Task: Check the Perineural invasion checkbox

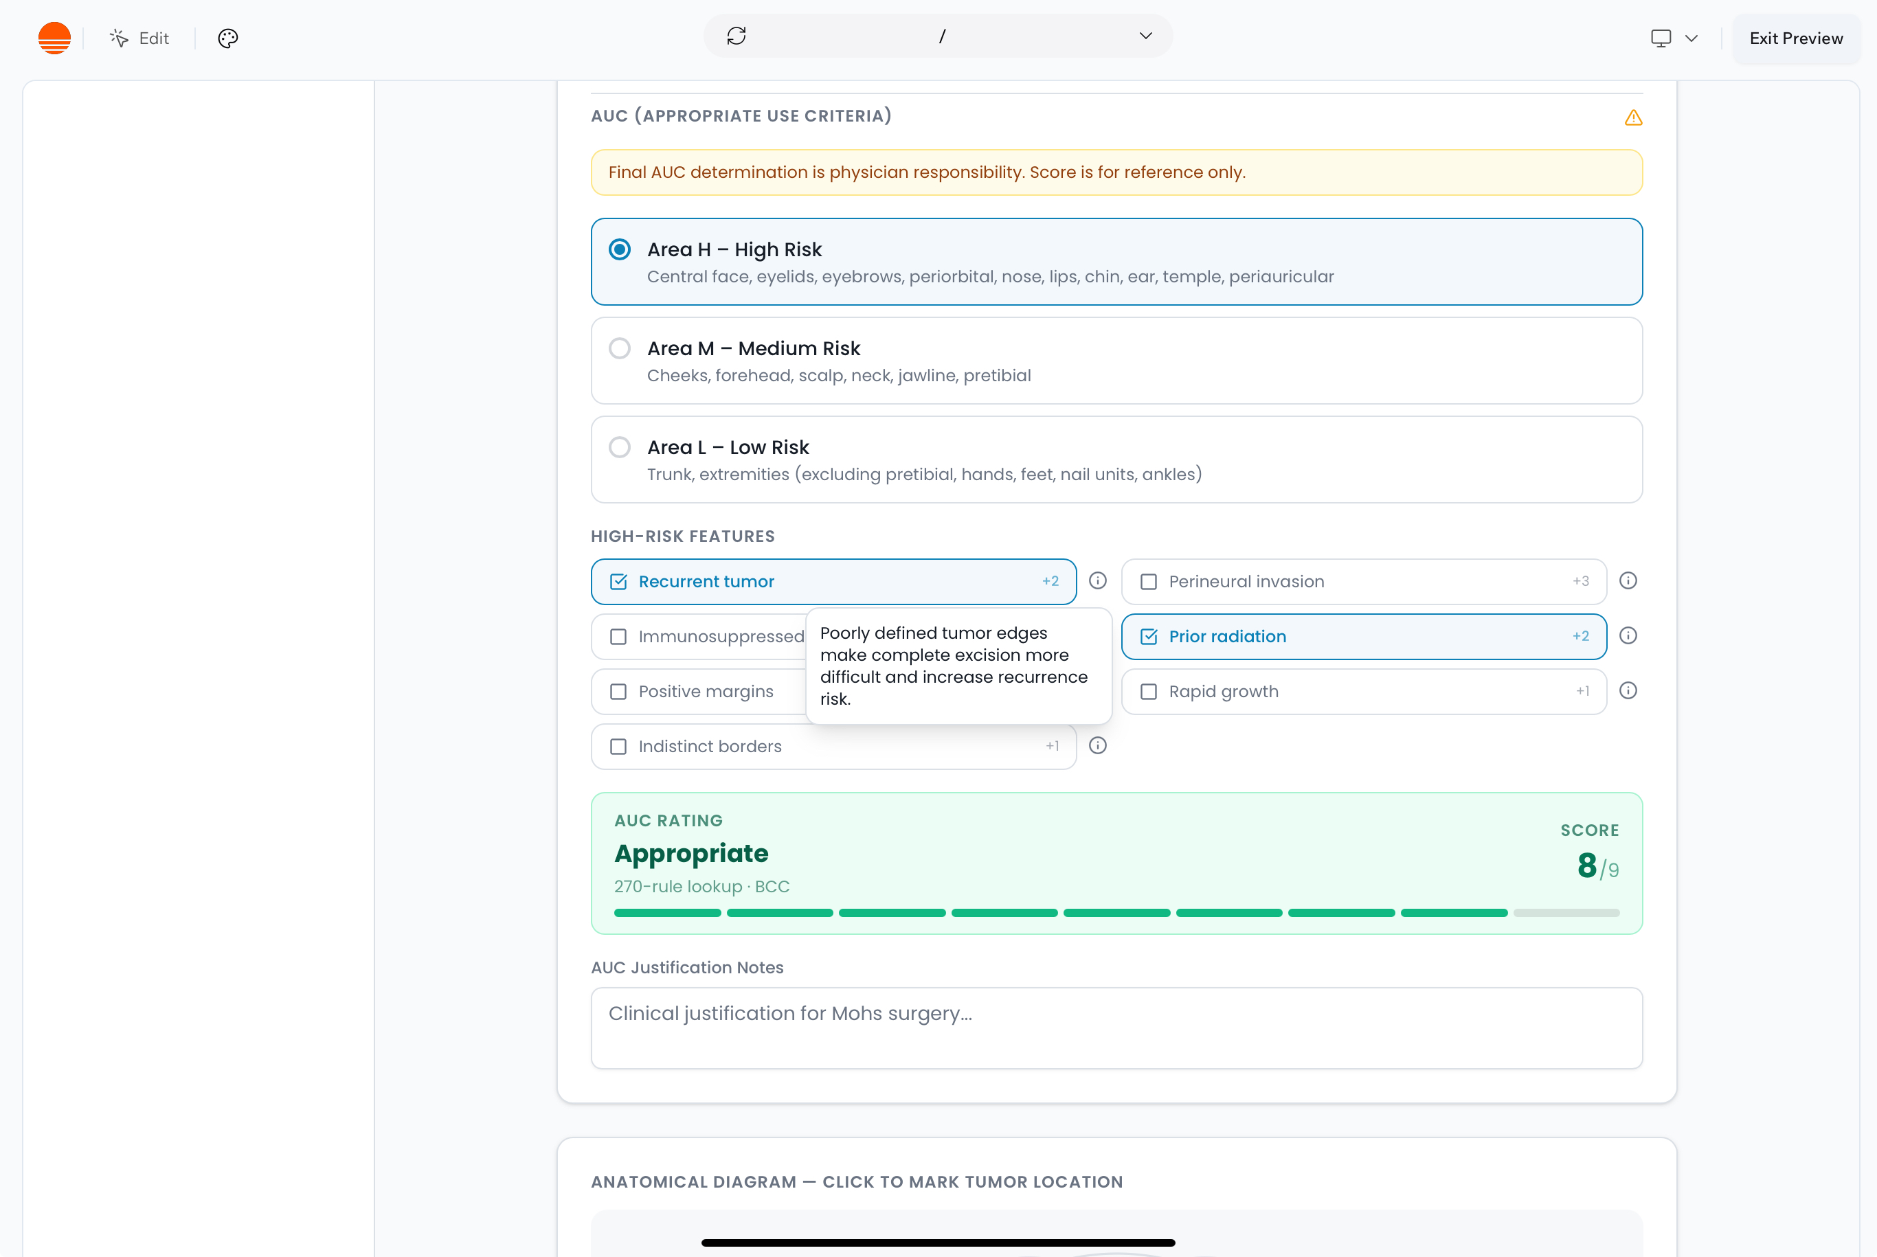Action: click(x=1148, y=581)
